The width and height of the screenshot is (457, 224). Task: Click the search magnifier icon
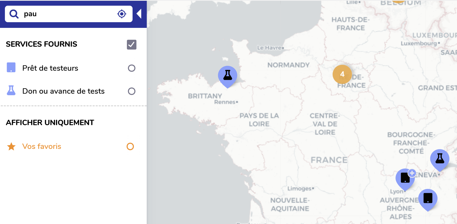tap(14, 14)
